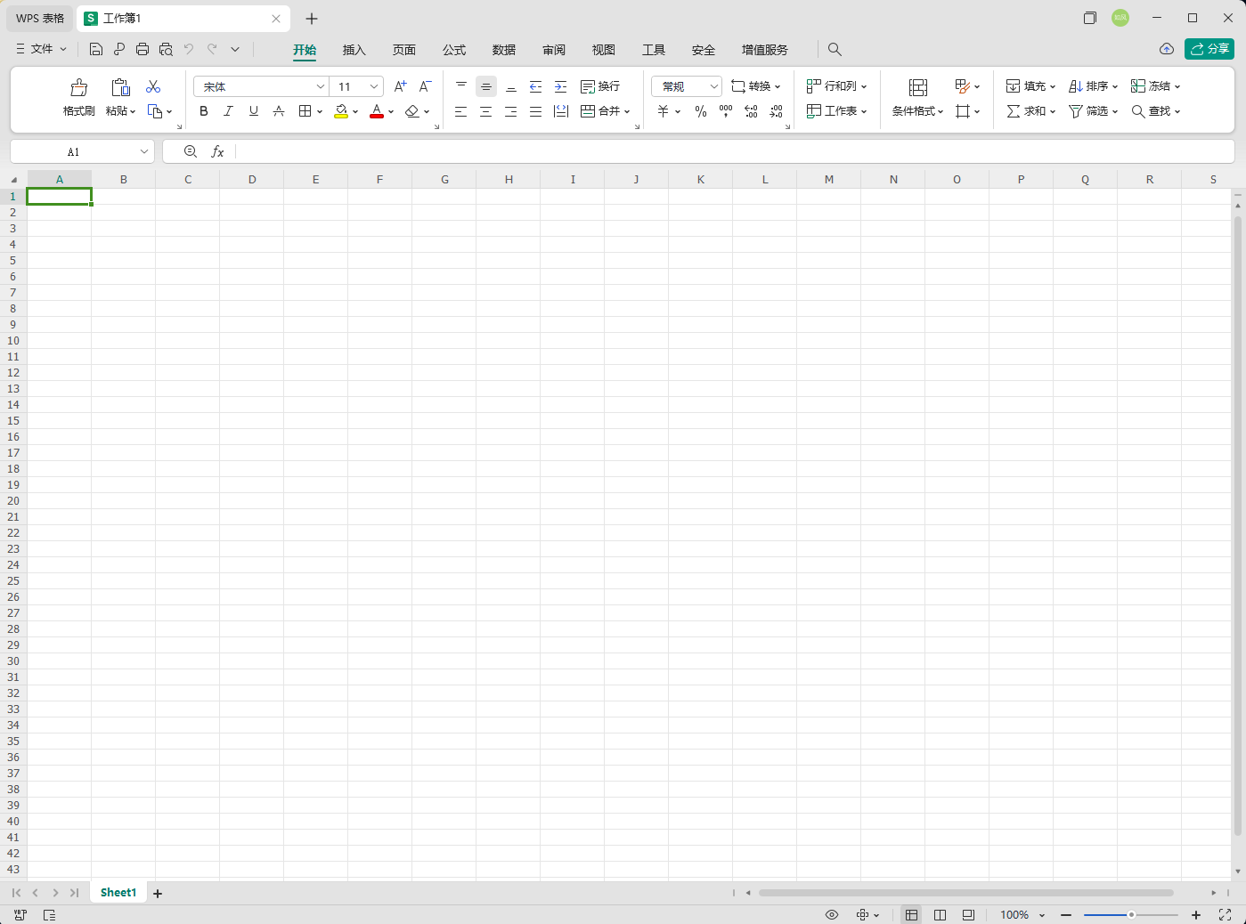Click the justify alignment icon
Image resolution: width=1246 pixels, height=924 pixels.
[535, 111]
